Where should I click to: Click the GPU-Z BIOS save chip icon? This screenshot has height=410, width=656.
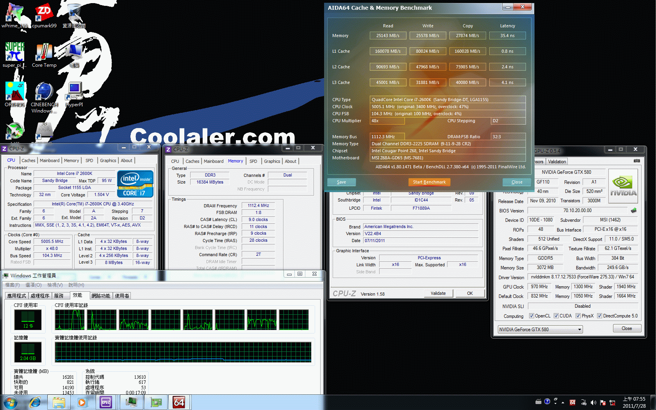(x=634, y=210)
